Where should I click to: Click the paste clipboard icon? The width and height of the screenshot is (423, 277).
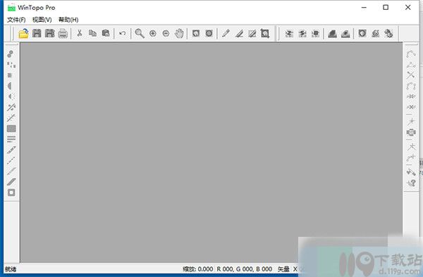[x=106, y=33]
